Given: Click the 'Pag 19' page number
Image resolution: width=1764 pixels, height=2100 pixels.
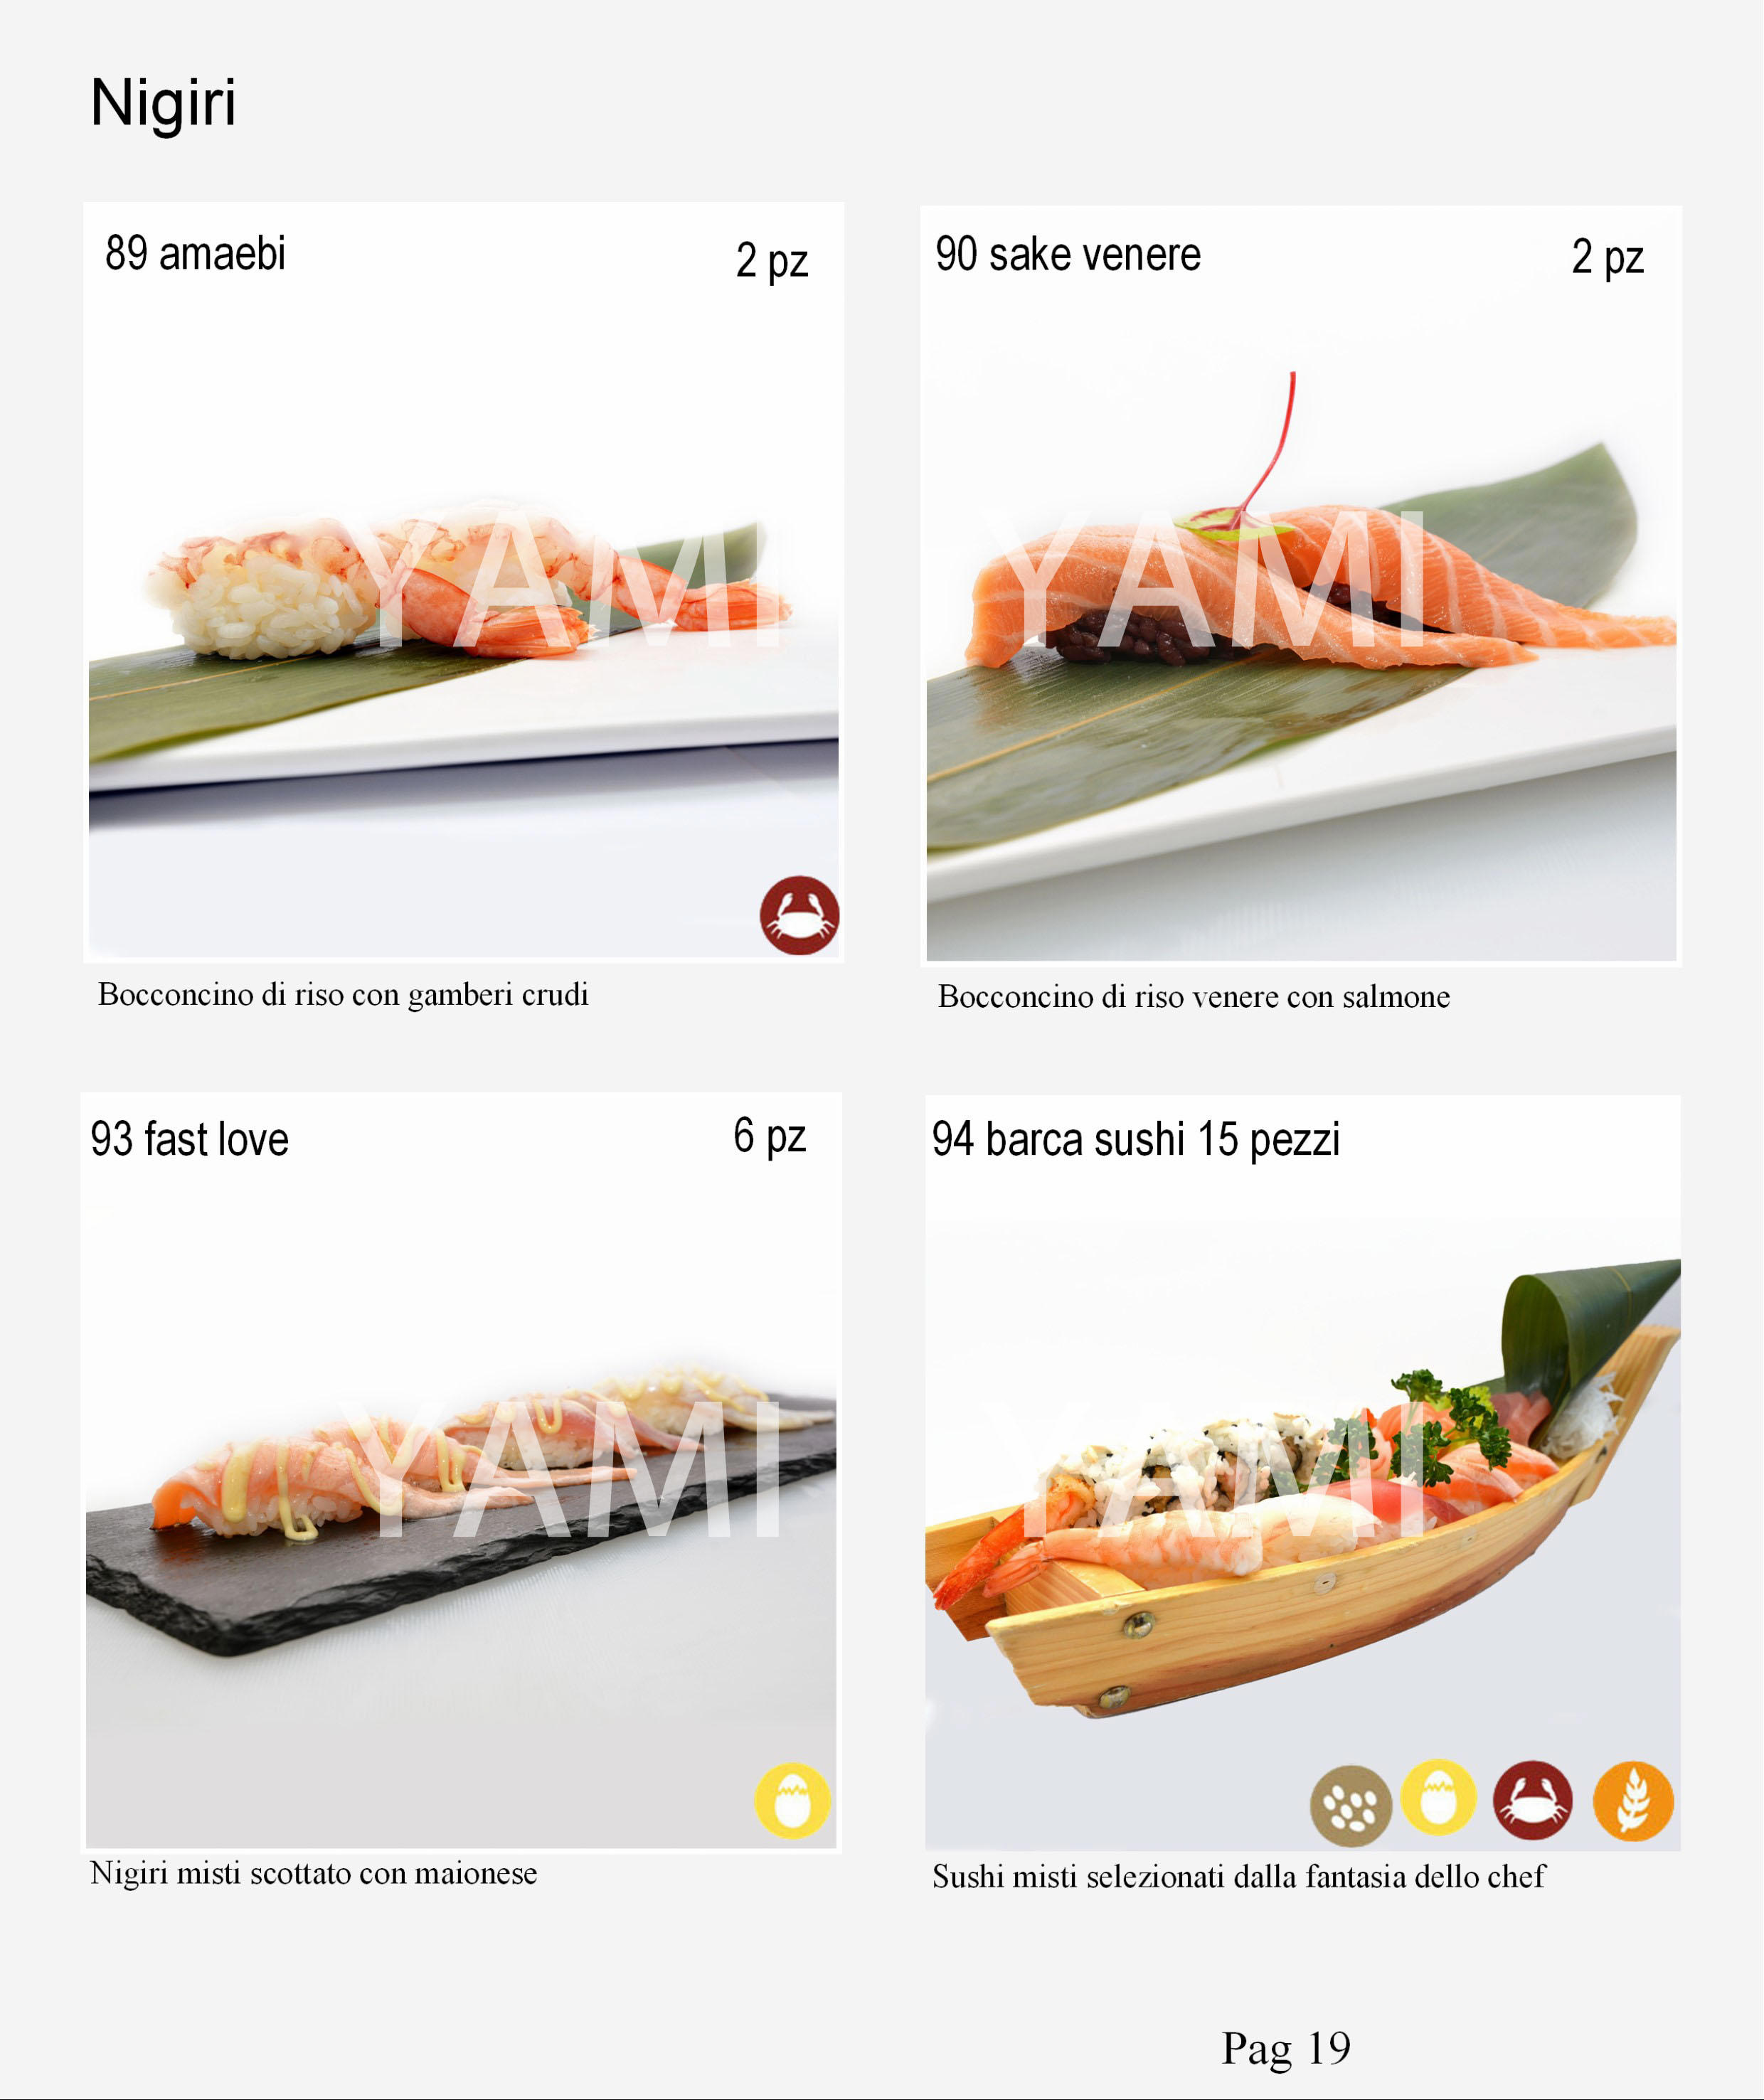Looking at the screenshot, I should [1286, 2048].
